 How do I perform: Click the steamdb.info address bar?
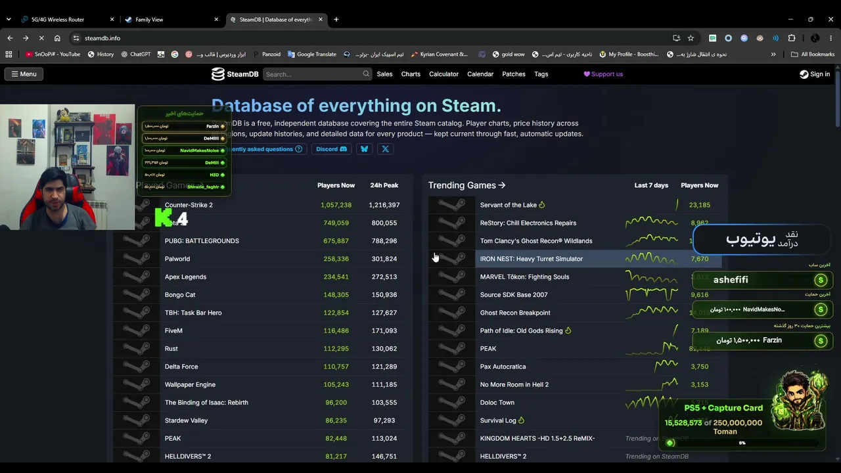pyautogui.click(x=375, y=38)
